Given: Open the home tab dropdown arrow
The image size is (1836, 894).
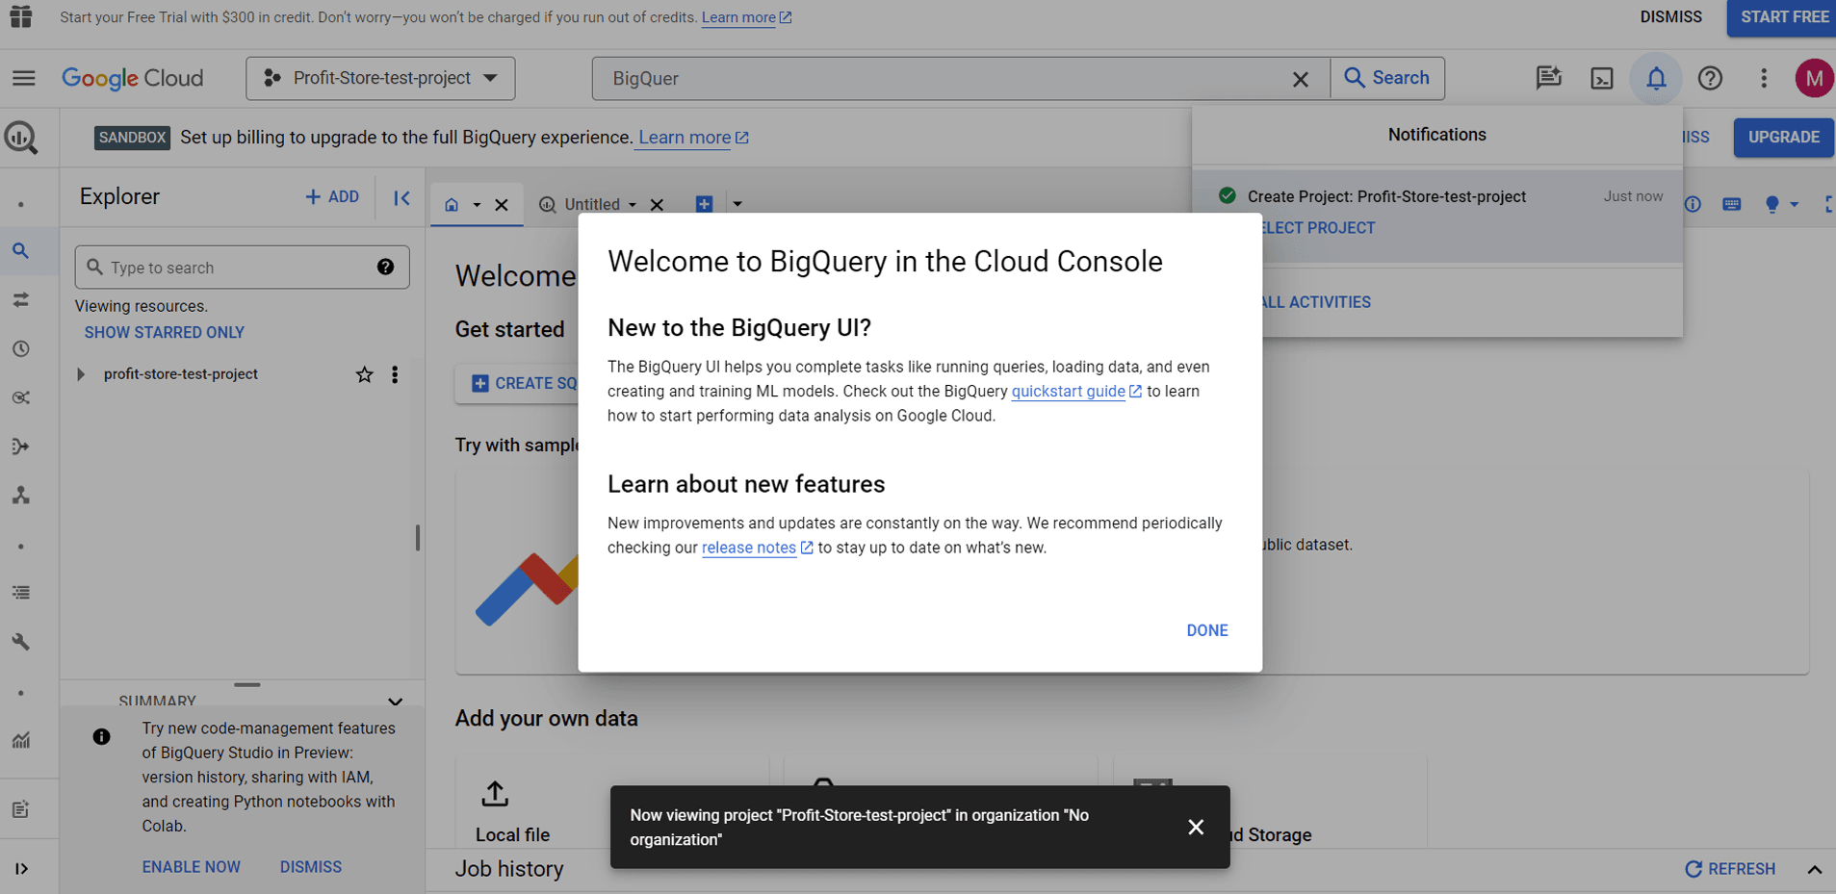Looking at the screenshot, I should [477, 205].
